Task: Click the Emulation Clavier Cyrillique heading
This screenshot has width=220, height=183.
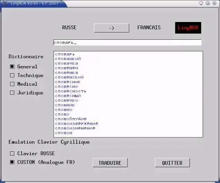Action: click(x=49, y=142)
